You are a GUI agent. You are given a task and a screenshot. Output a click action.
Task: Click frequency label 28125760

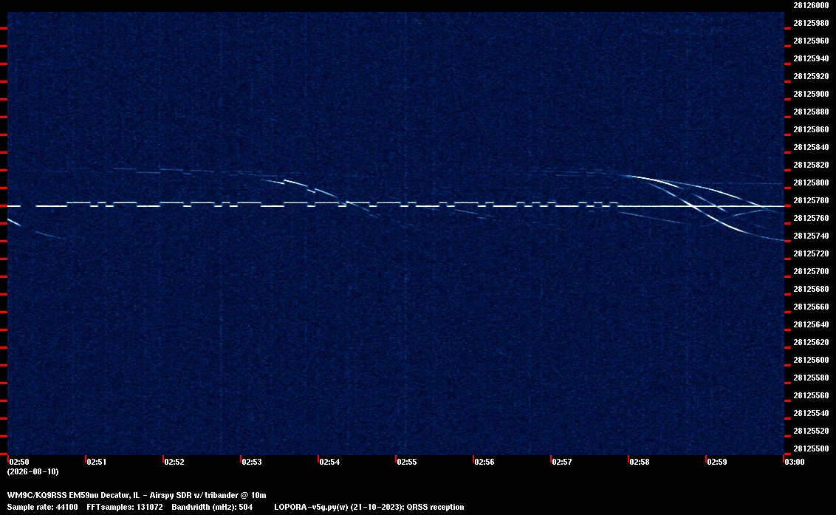[x=811, y=218]
